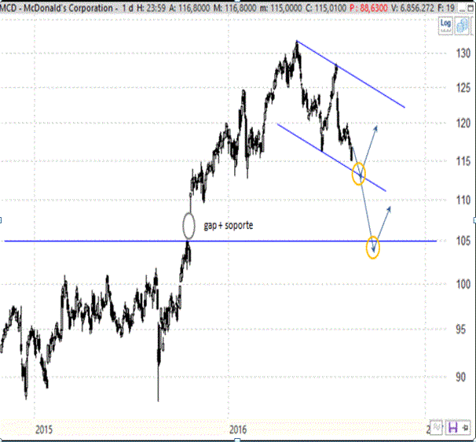476x442 pixels.
Task: Click the 'm: 115,0000' low value
Action: 280,8
